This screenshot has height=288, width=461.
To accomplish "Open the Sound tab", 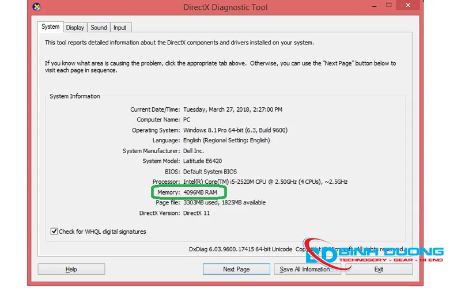I will click(99, 28).
